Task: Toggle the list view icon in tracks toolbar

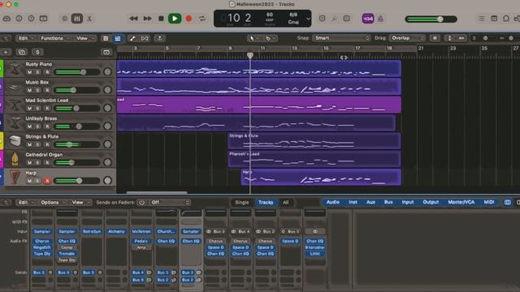Action: point(117,38)
